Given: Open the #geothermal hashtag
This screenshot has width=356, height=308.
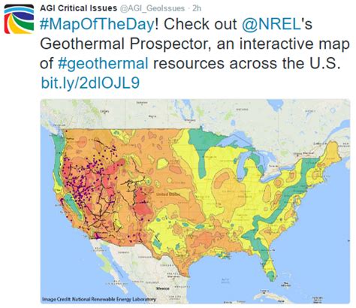Looking at the screenshot, I should 103,63.
